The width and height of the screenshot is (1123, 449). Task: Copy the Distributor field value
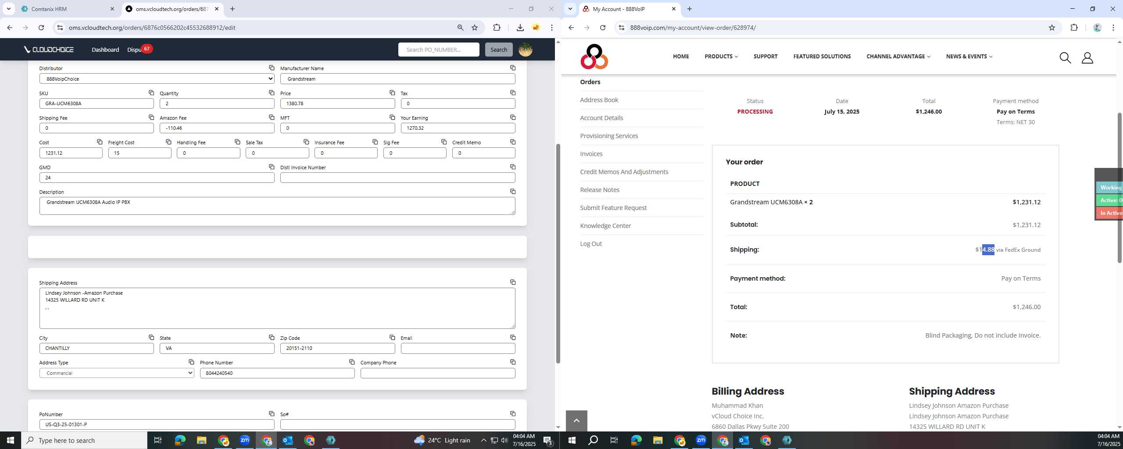pos(272,68)
